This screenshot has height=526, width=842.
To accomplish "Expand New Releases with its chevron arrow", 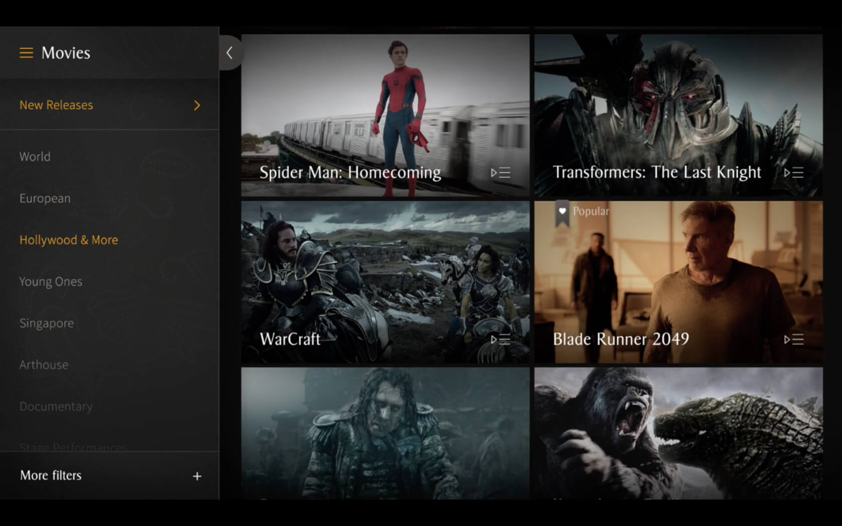I will click(197, 105).
